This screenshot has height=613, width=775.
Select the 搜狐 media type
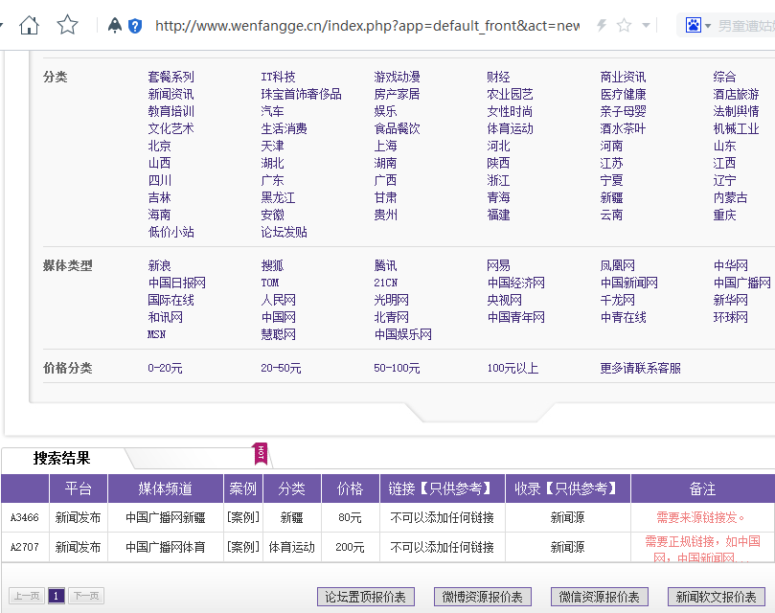click(272, 266)
